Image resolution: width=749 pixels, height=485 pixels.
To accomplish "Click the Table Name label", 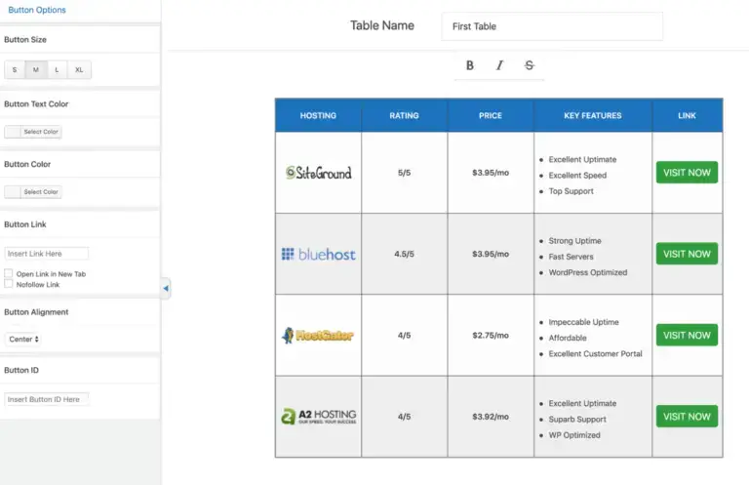I will click(x=382, y=25).
